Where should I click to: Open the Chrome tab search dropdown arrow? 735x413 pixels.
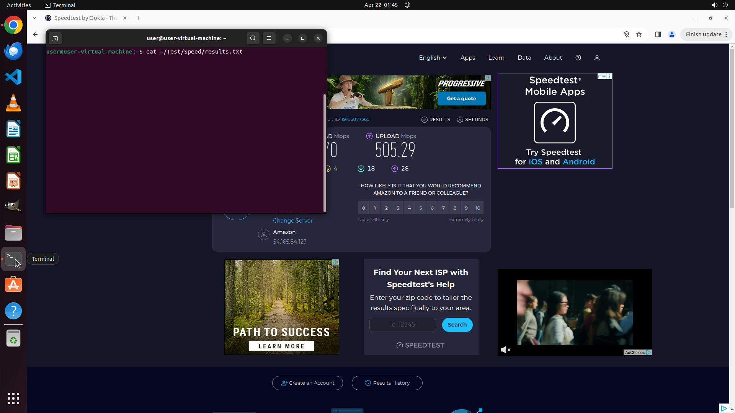point(34,18)
